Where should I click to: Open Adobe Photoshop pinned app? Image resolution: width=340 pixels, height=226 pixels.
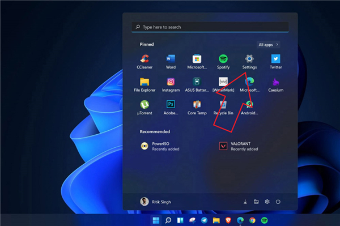(171, 108)
